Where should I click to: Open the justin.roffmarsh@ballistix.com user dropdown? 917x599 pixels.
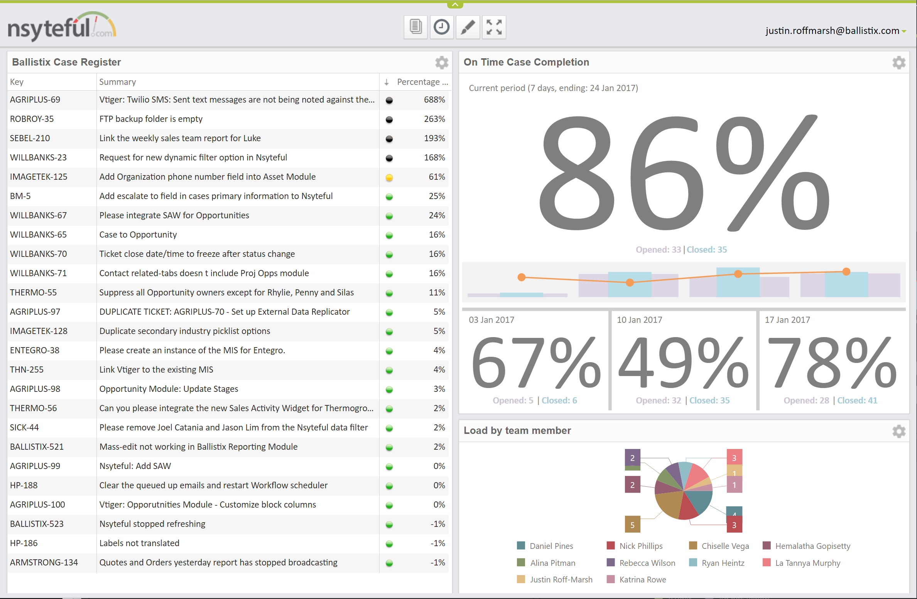(836, 30)
